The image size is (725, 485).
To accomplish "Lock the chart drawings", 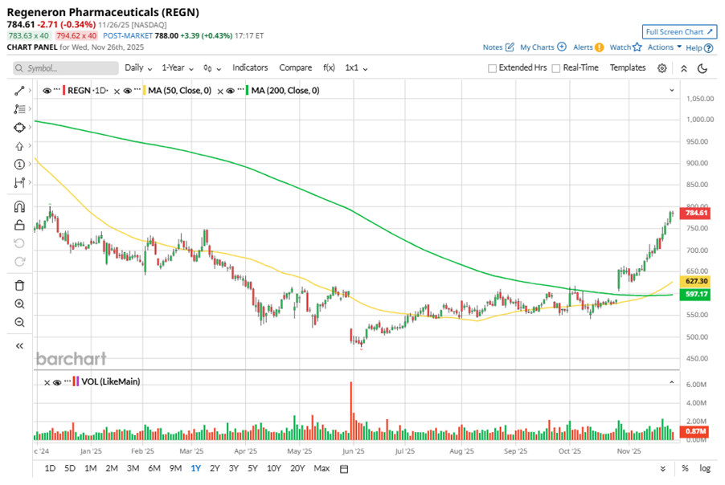I will 19,225.
